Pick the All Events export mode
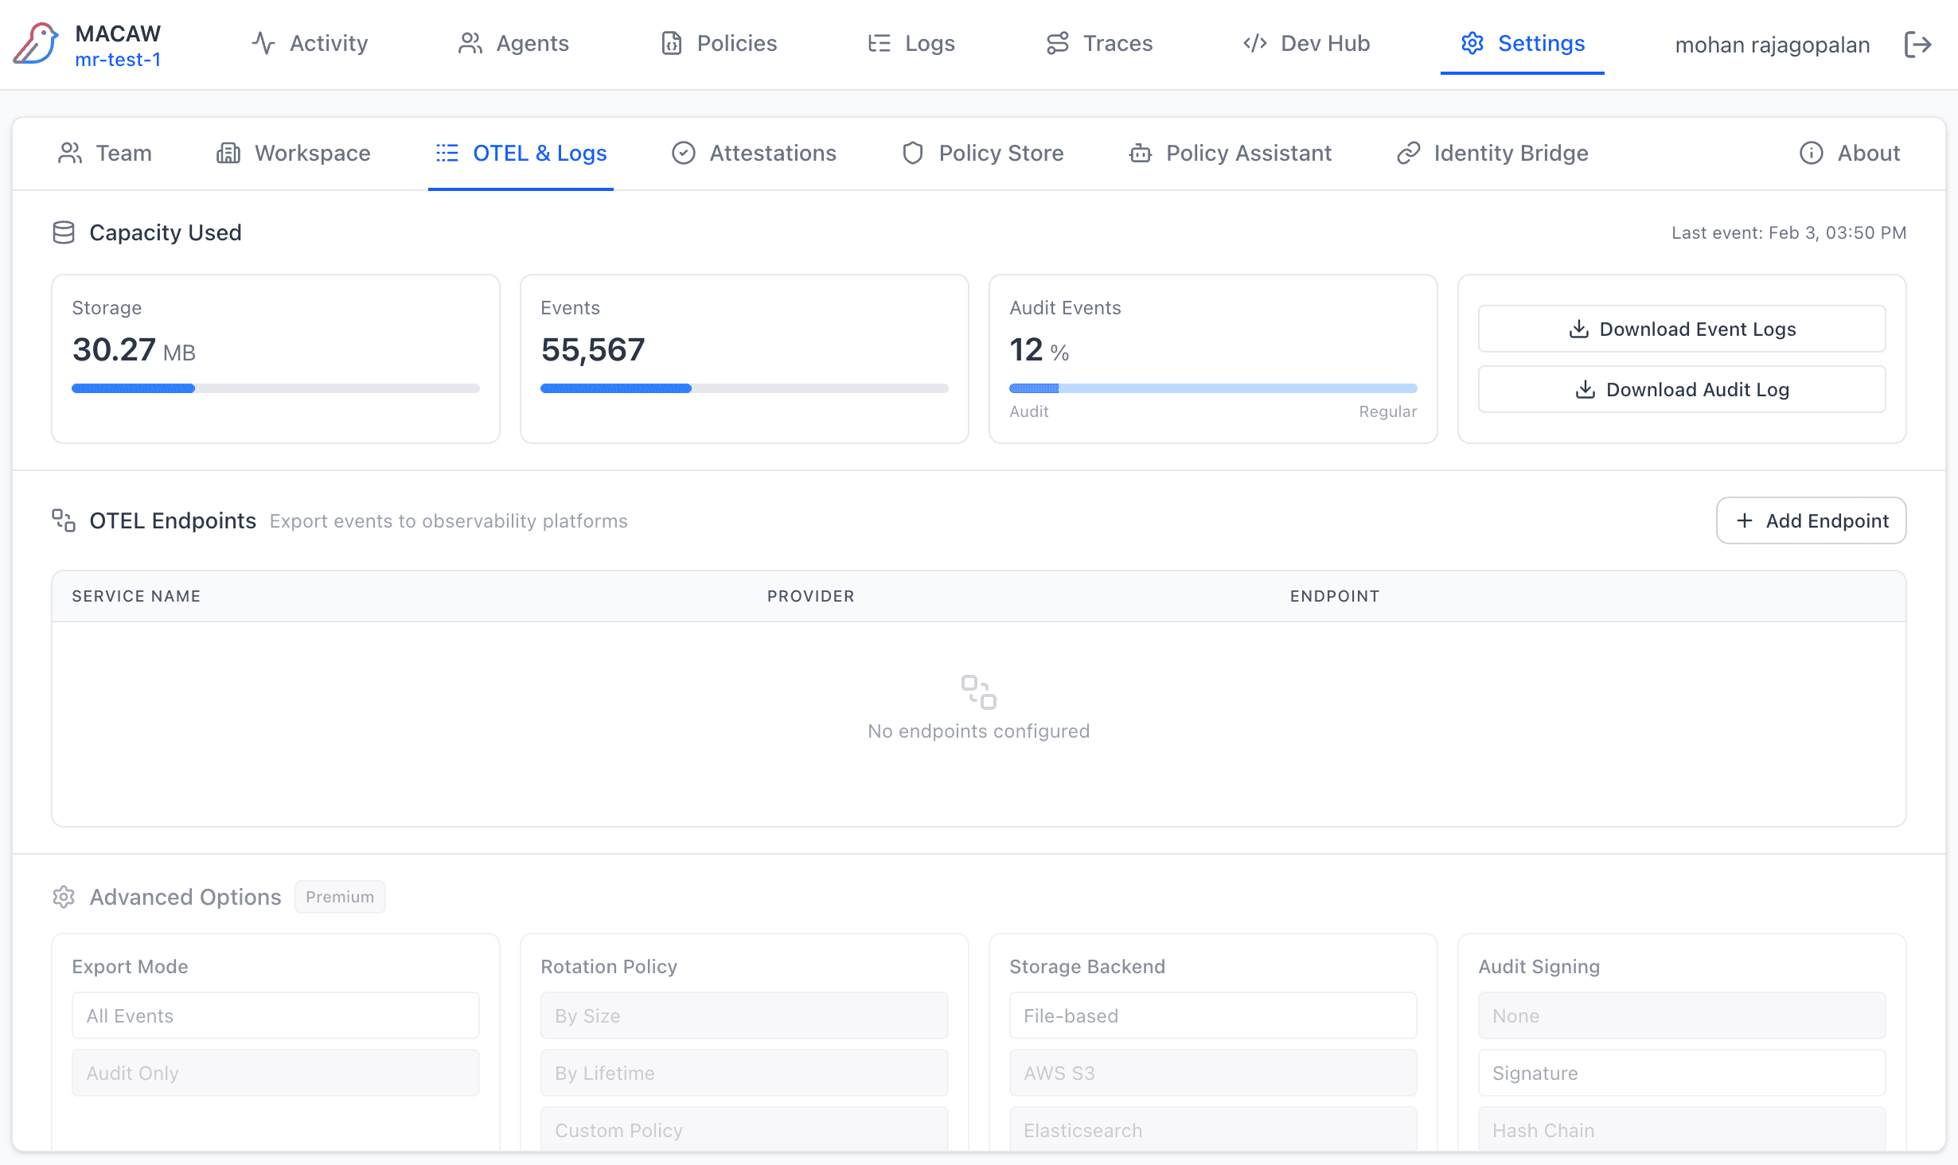 [x=275, y=1015]
